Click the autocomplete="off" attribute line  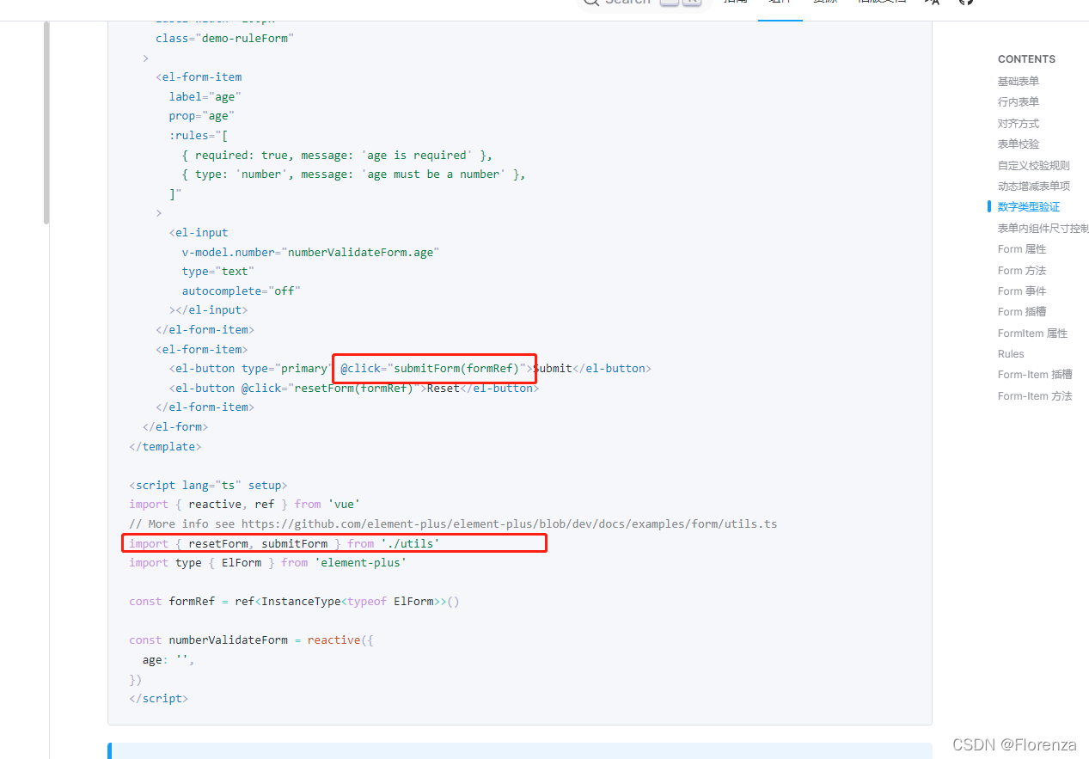241,291
